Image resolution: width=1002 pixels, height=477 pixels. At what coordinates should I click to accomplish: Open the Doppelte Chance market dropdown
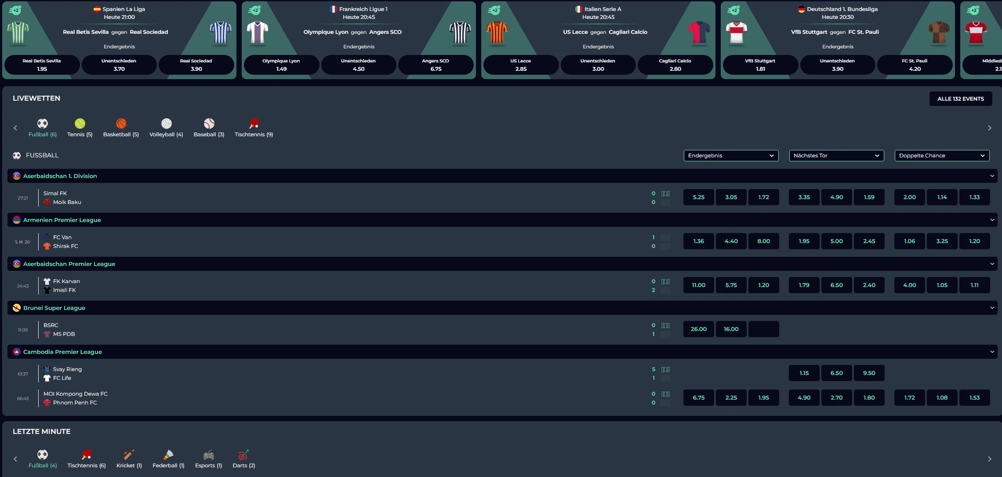[x=942, y=156]
